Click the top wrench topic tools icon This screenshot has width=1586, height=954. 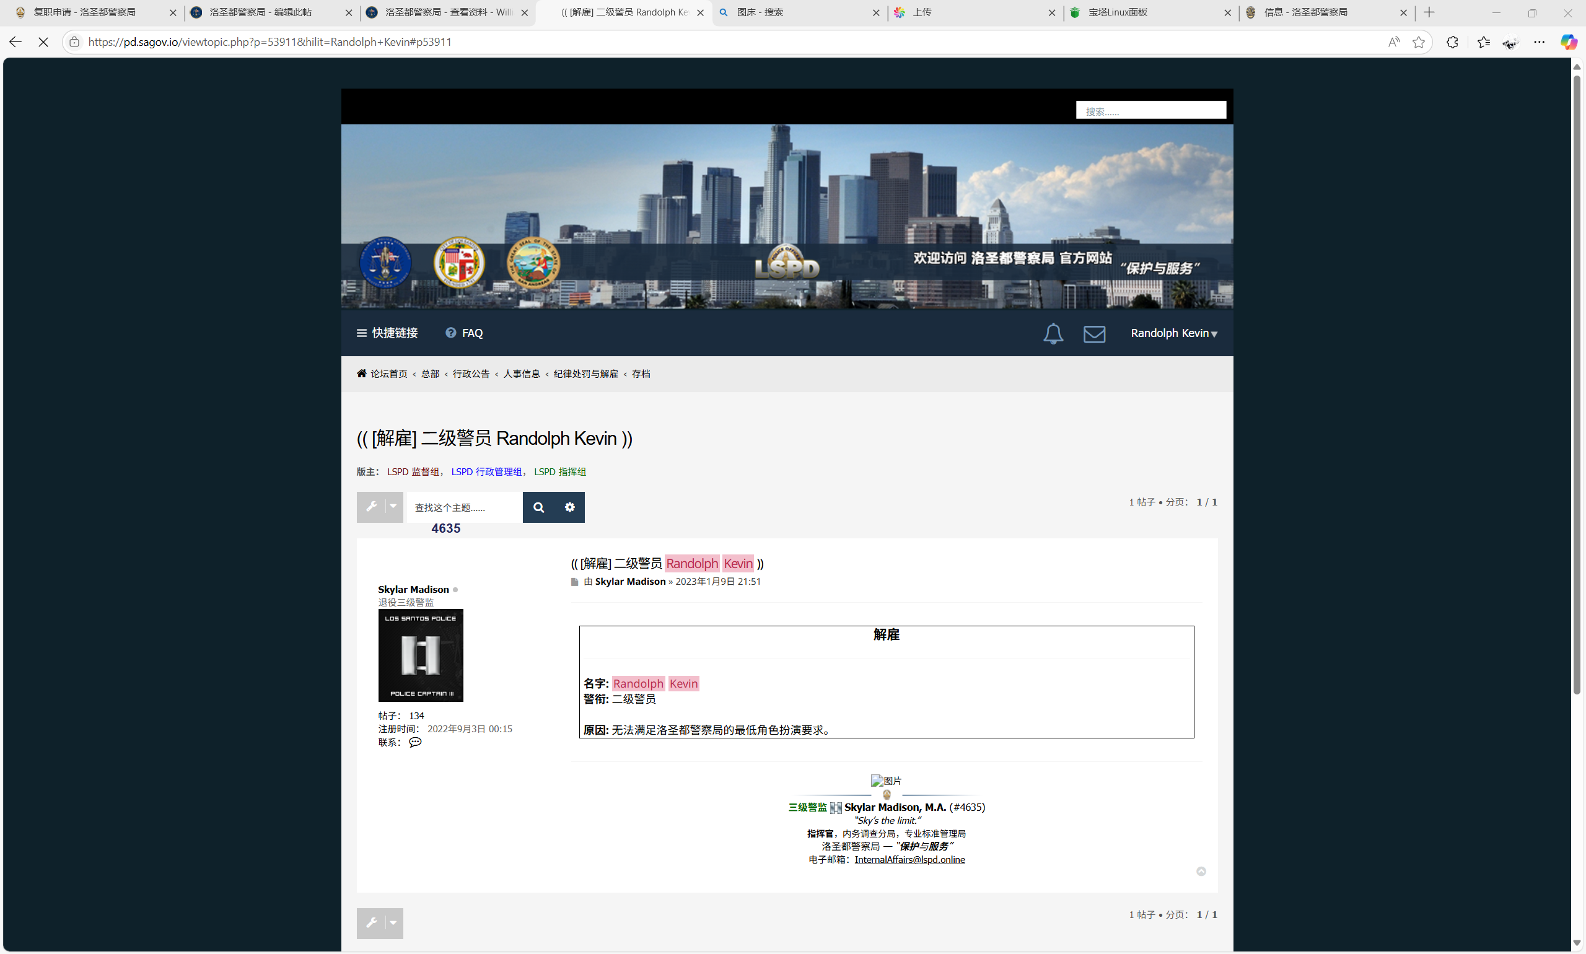click(372, 507)
